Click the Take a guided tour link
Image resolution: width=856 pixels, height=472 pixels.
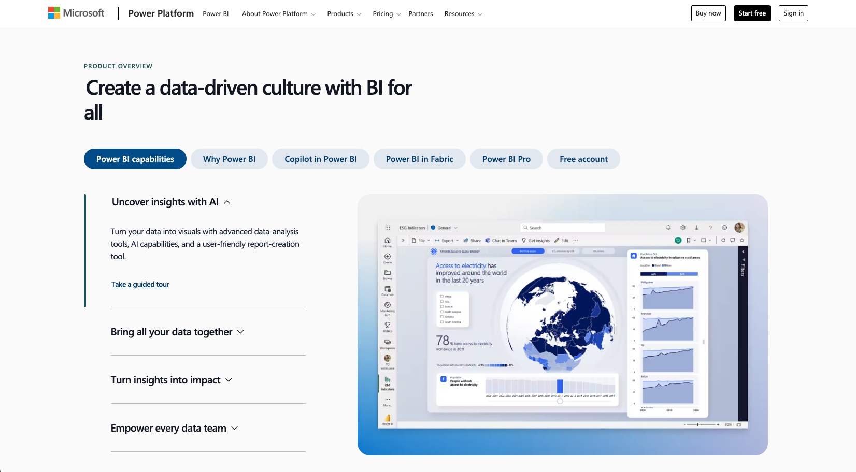140,284
